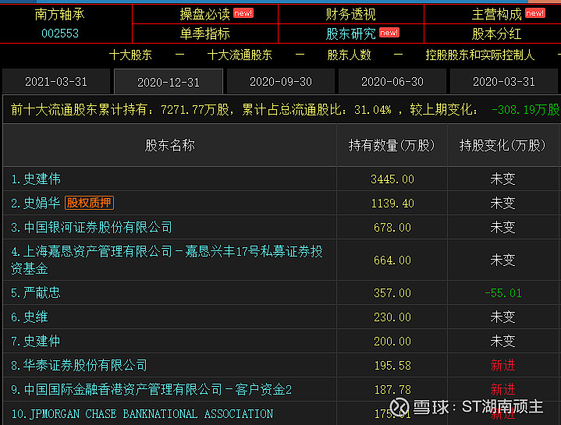Jump to 十大流通股东 subsection
Image resolution: width=561 pixels, height=425 pixels.
[x=240, y=55]
